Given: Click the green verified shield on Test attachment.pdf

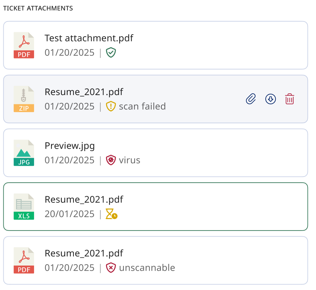Looking at the screenshot, I should point(111,53).
